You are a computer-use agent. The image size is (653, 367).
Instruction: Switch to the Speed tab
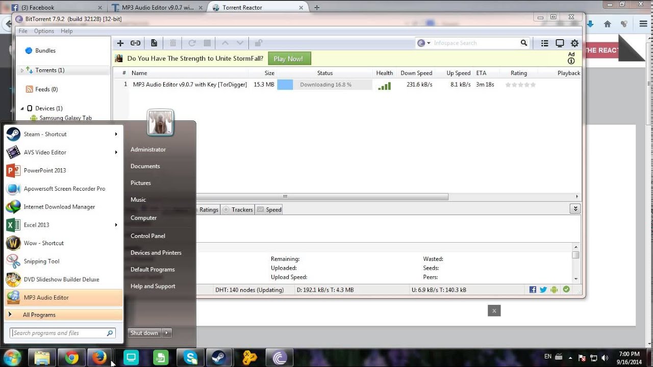click(x=269, y=209)
